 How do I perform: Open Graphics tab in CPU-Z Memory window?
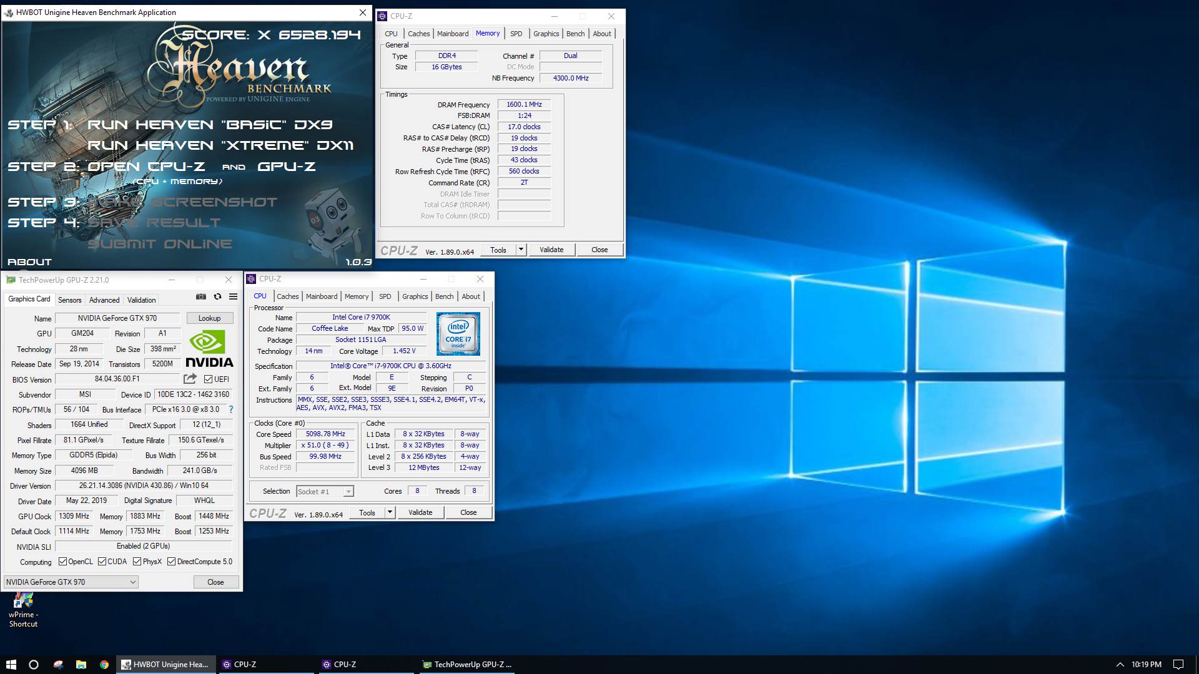tap(546, 34)
